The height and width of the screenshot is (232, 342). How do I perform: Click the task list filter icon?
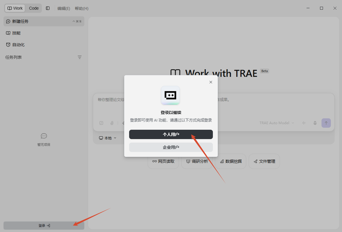tap(80, 57)
